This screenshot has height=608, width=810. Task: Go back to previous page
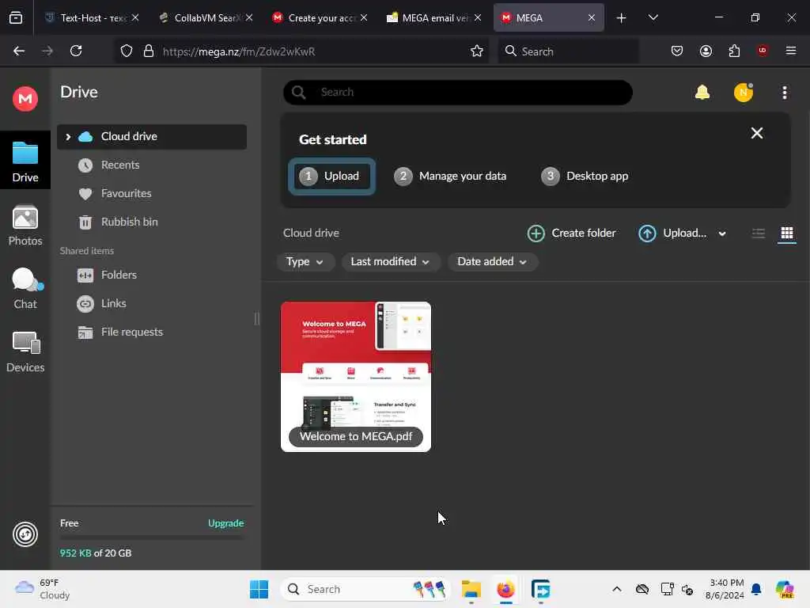(x=19, y=51)
